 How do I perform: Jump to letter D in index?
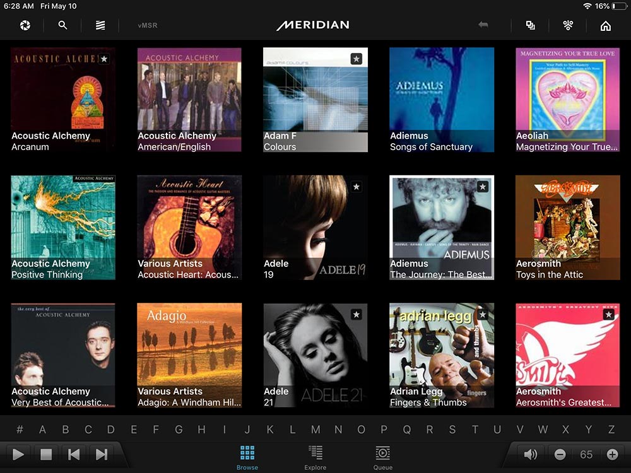click(x=110, y=429)
